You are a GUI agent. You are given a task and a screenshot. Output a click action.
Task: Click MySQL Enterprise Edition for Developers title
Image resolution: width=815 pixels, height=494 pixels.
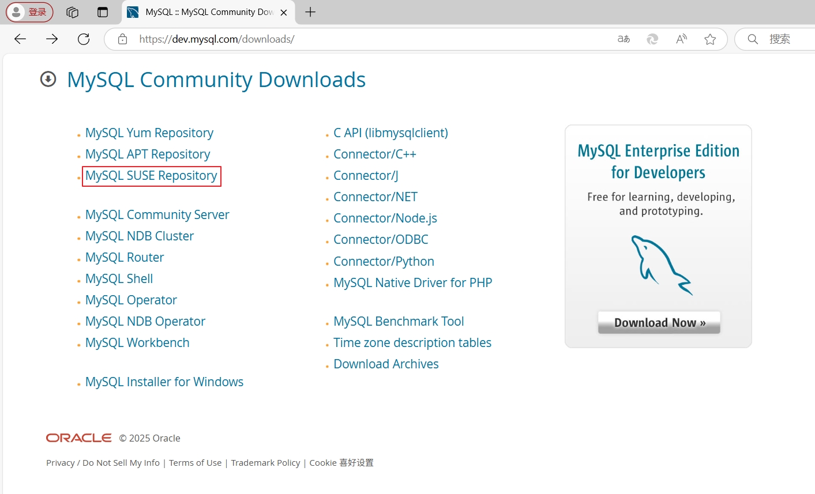pos(659,161)
